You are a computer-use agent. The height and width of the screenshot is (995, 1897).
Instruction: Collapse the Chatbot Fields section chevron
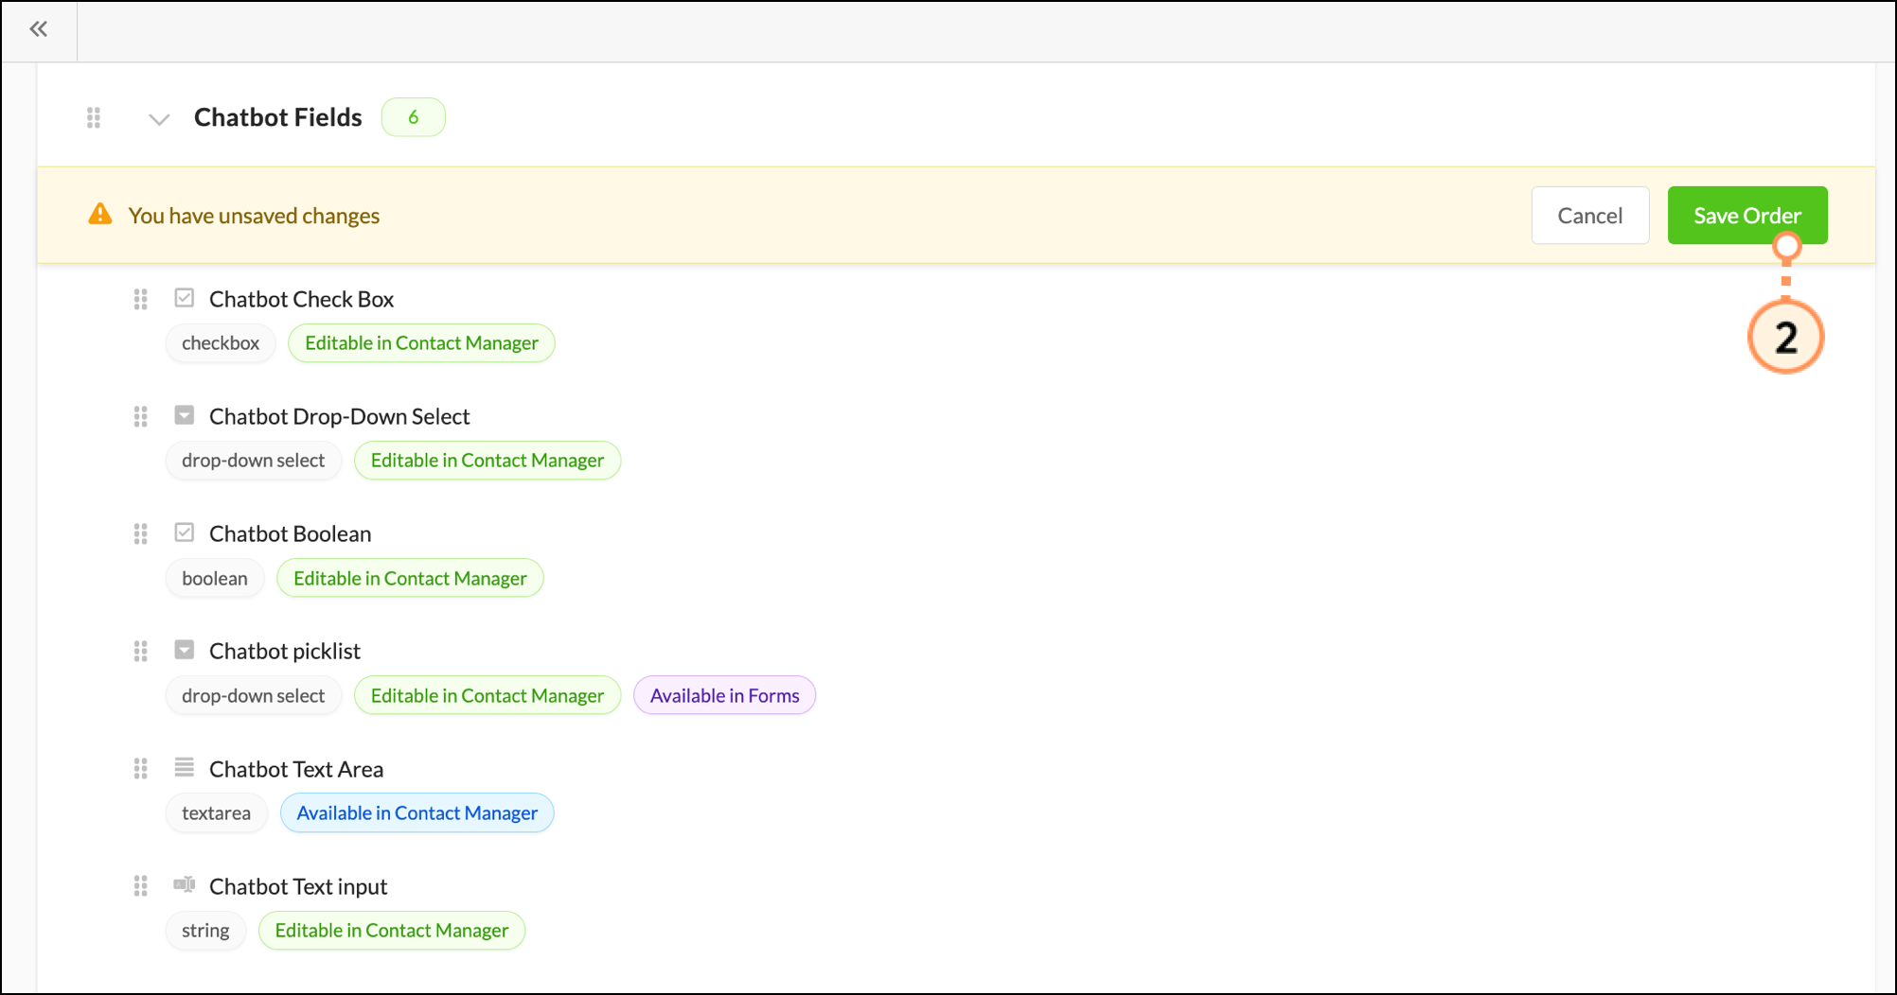159,119
